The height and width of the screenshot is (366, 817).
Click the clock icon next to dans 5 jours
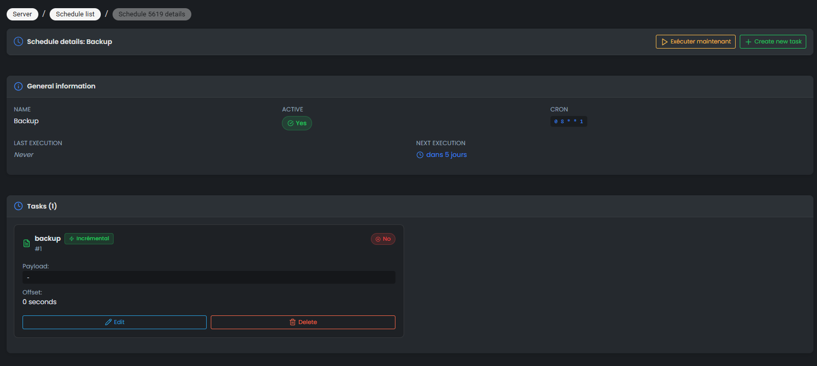[x=420, y=155]
